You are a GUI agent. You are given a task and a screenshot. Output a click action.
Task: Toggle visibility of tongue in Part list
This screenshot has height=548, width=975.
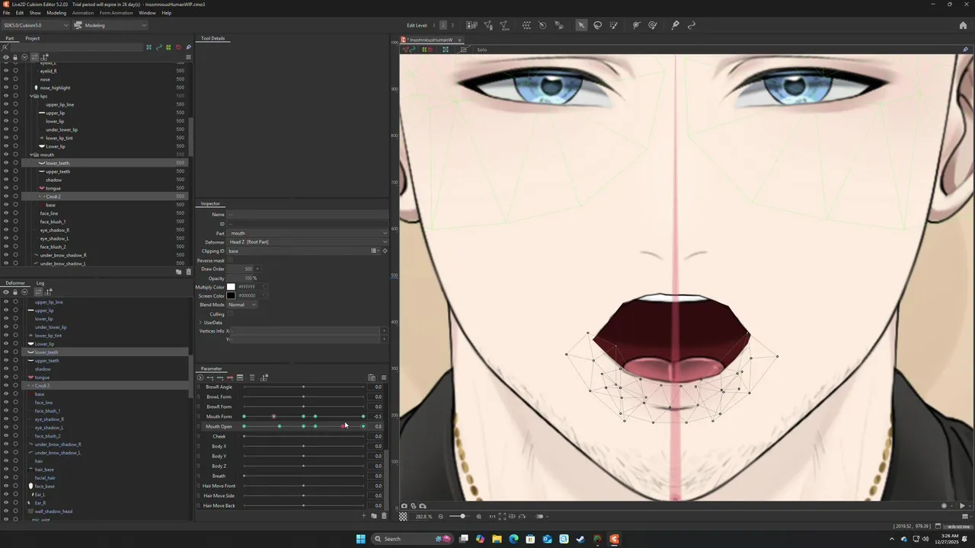click(x=5, y=188)
